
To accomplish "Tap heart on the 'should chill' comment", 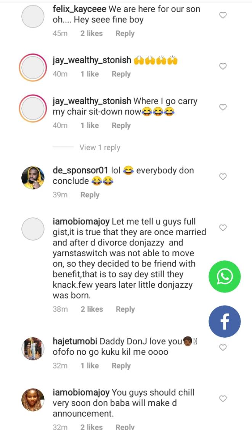I will 223,399.
